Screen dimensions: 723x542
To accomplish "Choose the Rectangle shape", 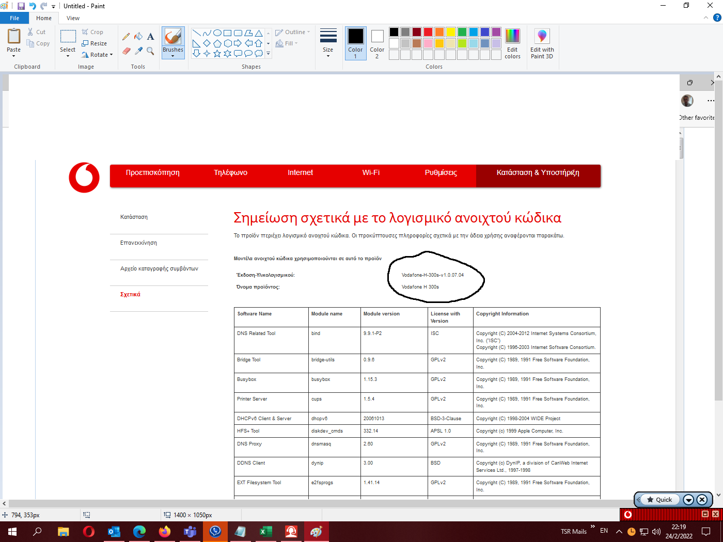I will tap(228, 33).
